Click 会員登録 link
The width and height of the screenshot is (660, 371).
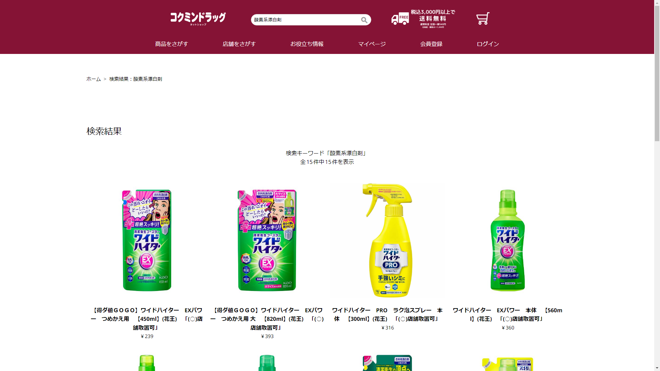pos(431,44)
